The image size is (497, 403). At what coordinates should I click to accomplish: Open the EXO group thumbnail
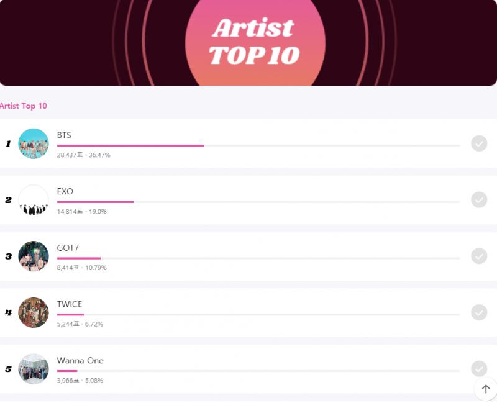click(34, 200)
